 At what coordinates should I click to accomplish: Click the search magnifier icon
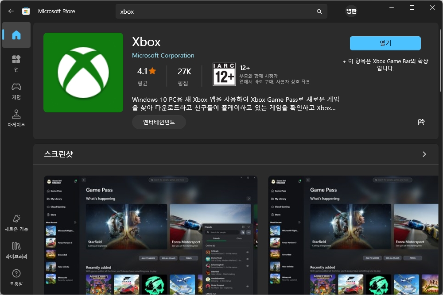(319, 11)
